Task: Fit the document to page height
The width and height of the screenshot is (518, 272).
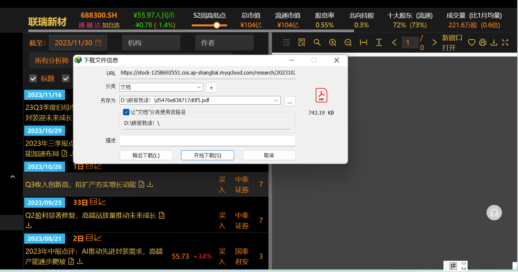Action: coord(379,42)
